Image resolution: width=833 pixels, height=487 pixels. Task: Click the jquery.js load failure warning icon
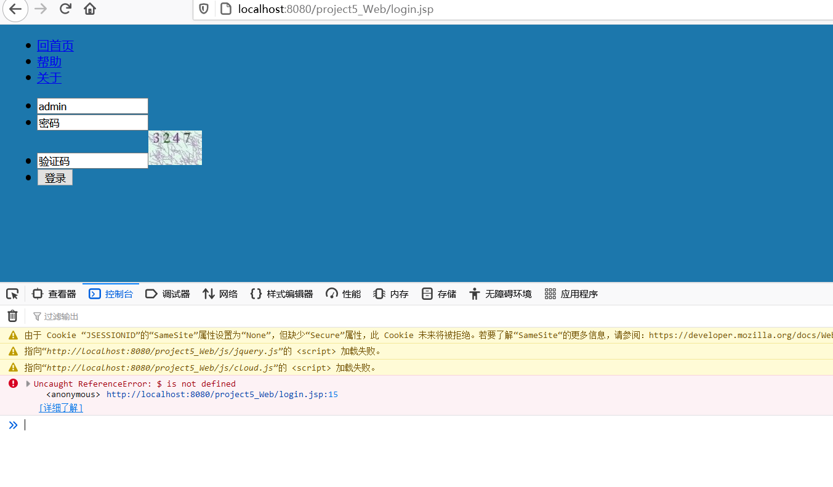(13, 352)
